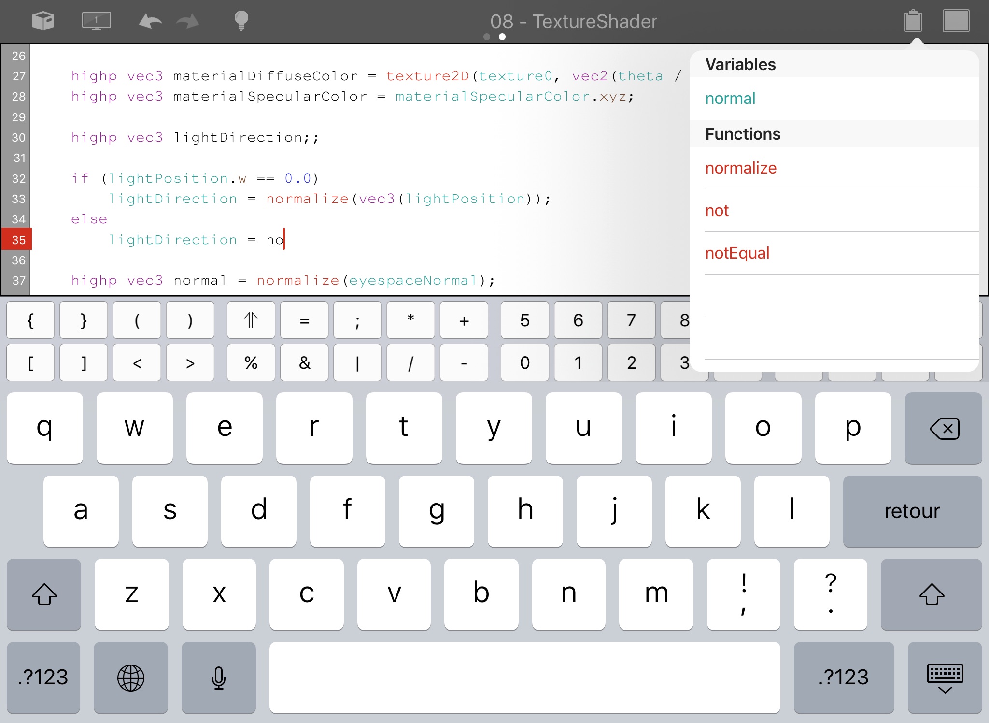The width and height of the screenshot is (989, 723).
Task: Toggle the right shift key
Action: tap(932, 594)
